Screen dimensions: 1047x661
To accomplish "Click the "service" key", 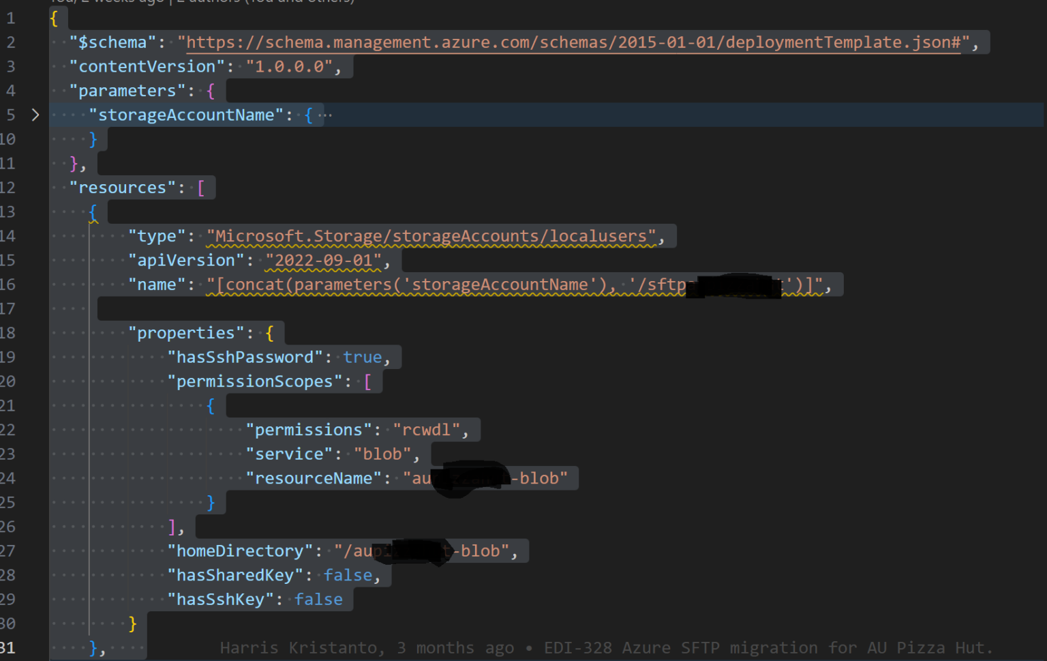I will tap(289, 454).
